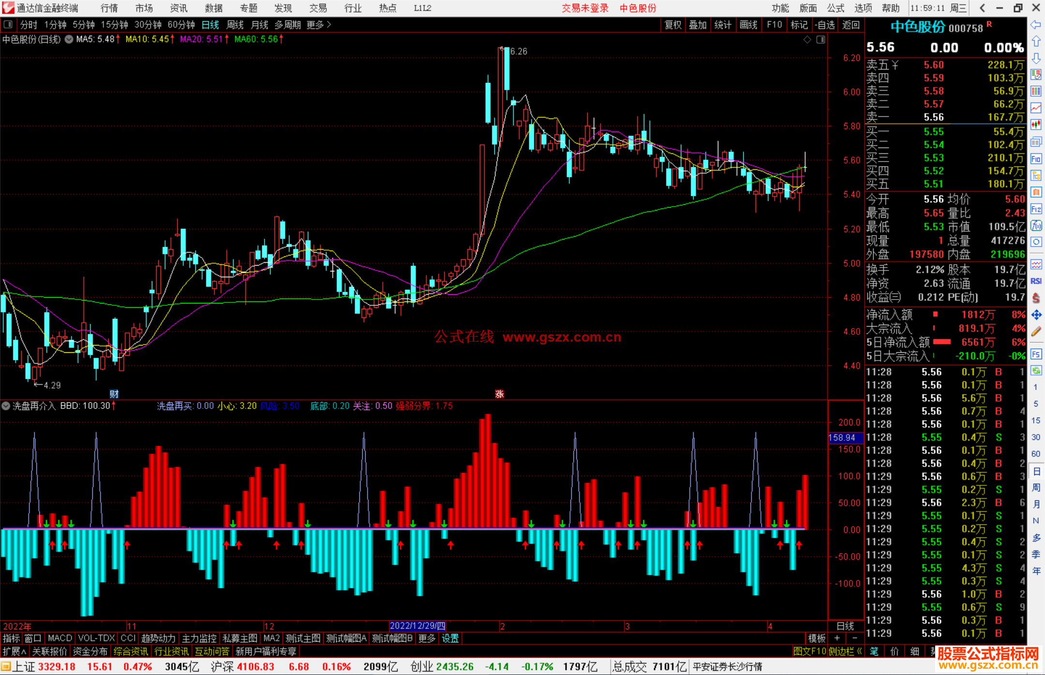Click the 财 marker below the chart
This screenshot has height=675, width=1045.
(114, 394)
